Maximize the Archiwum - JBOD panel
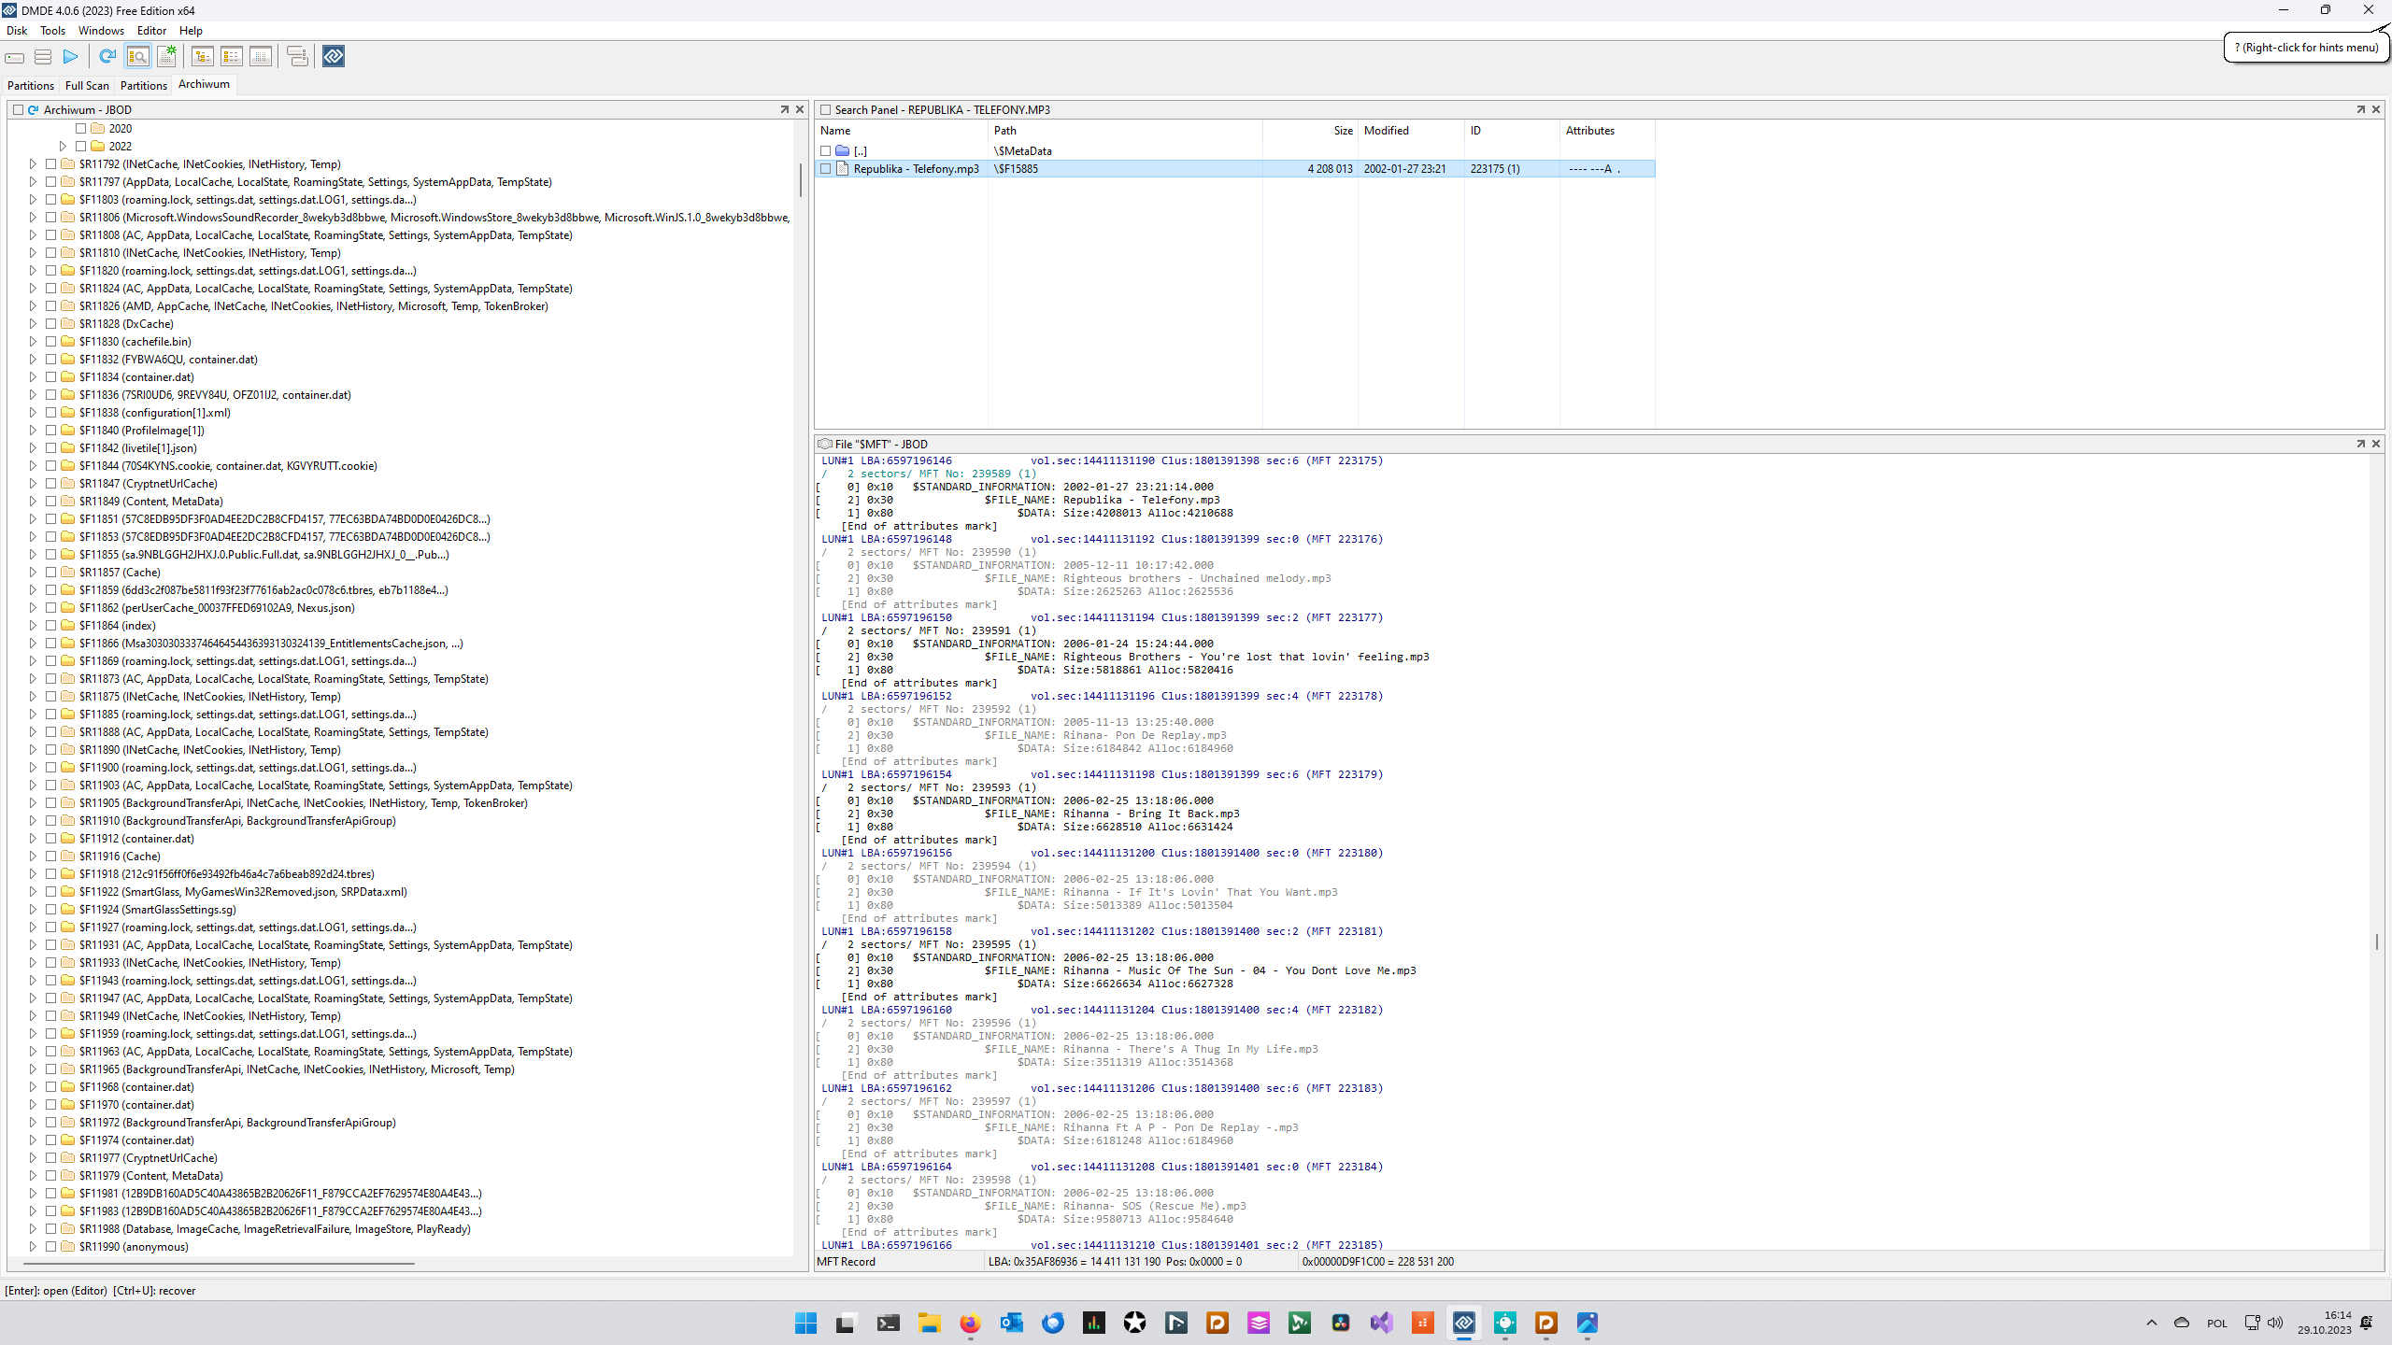This screenshot has height=1345, width=2392. coord(785,109)
